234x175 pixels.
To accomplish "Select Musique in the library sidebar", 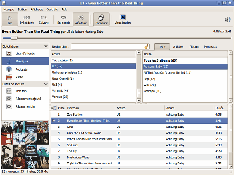I will [x=25, y=61].
